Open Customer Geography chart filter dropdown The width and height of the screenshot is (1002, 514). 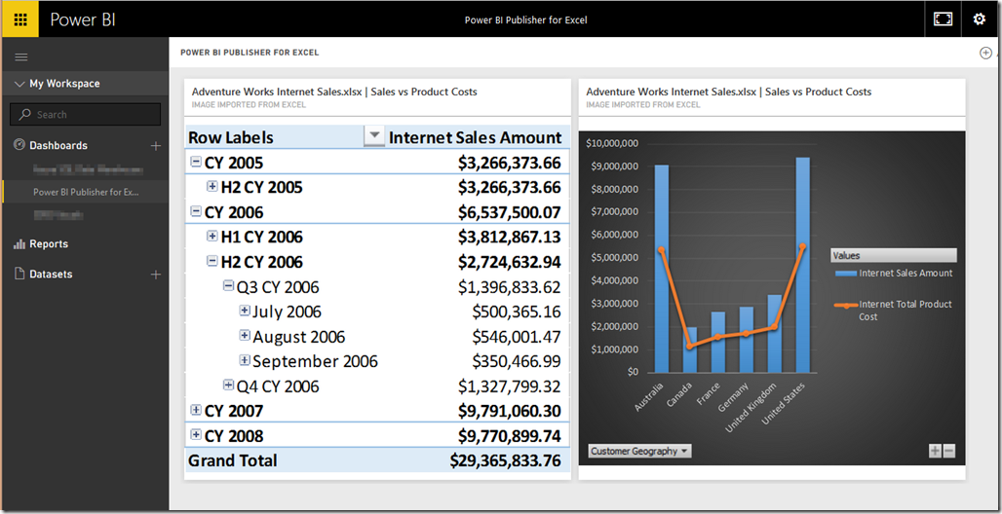(x=639, y=452)
